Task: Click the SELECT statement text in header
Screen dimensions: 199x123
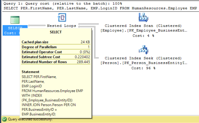Action: (100, 8)
